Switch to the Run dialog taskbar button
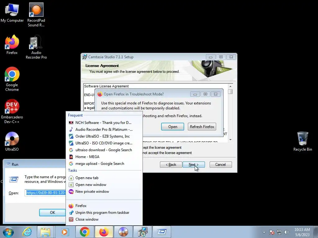Image resolution: width=318 pixels, height=238 pixels. 161,232
